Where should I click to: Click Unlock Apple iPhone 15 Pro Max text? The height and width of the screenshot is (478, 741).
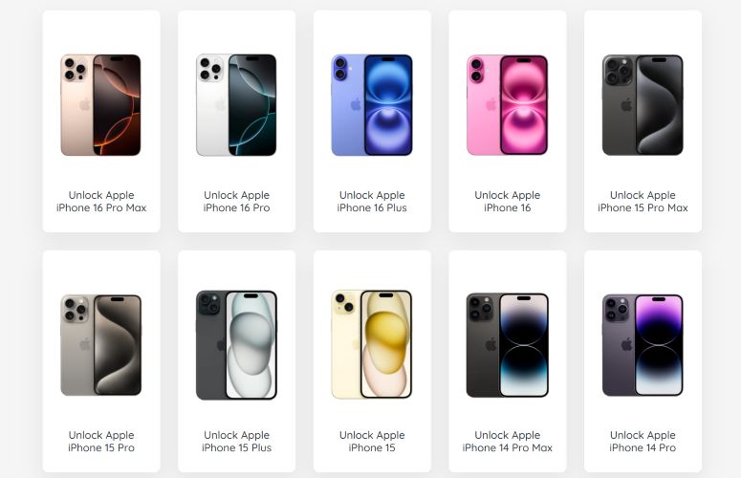coord(643,202)
